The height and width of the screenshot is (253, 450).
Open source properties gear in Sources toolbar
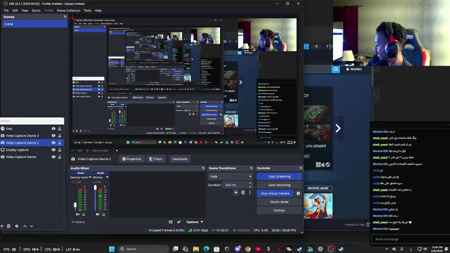point(17,226)
